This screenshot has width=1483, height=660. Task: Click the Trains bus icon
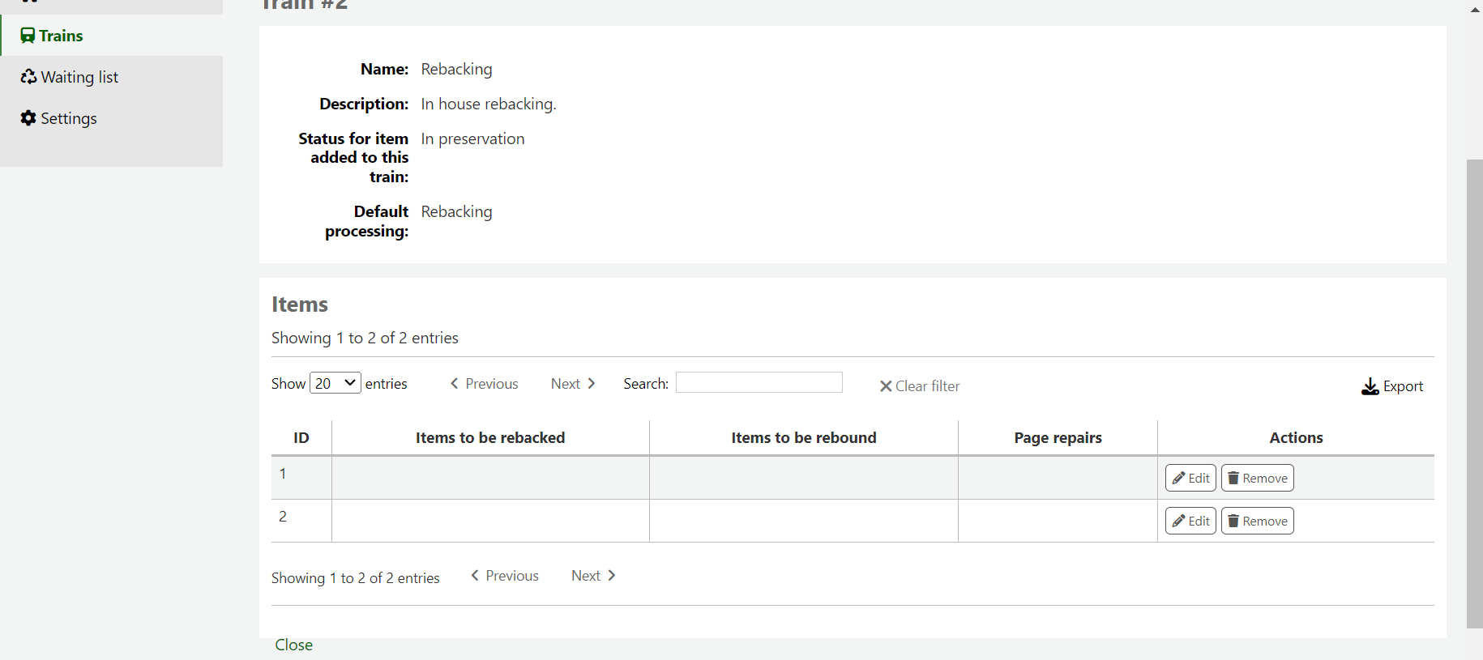tap(28, 36)
